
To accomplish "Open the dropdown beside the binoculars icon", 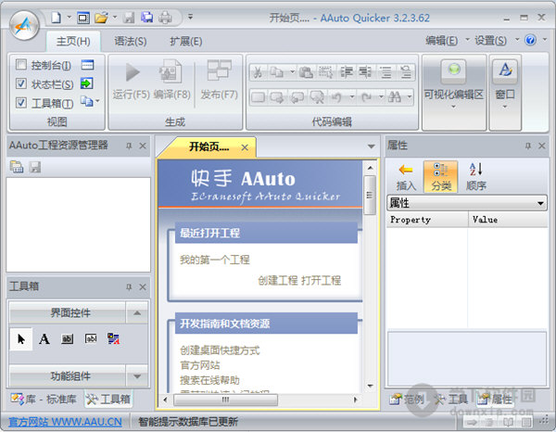I will tap(410, 96).
